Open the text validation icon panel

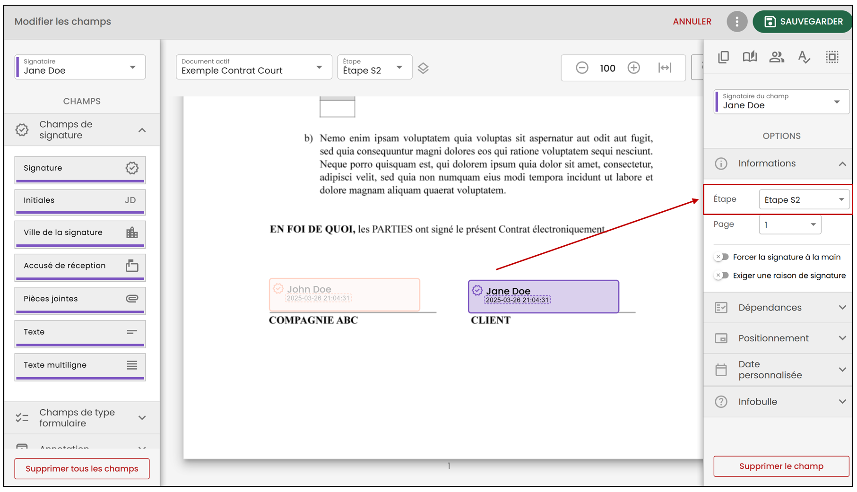pos(804,57)
